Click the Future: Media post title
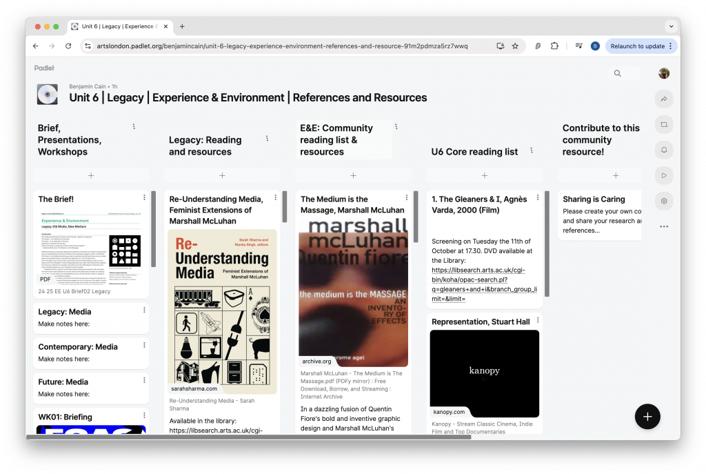Viewport: 706px width, 474px height. click(x=63, y=382)
